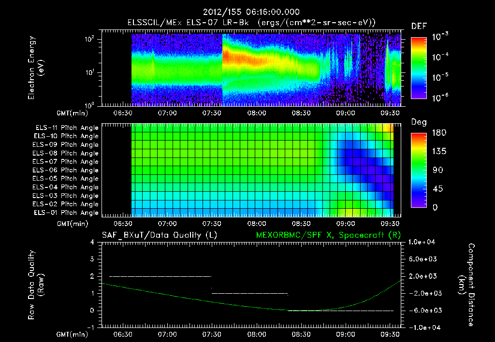This screenshot has width=495, height=342.
Task: Click the electron energy spectrogram plot
Action: [x=251, y=68]
